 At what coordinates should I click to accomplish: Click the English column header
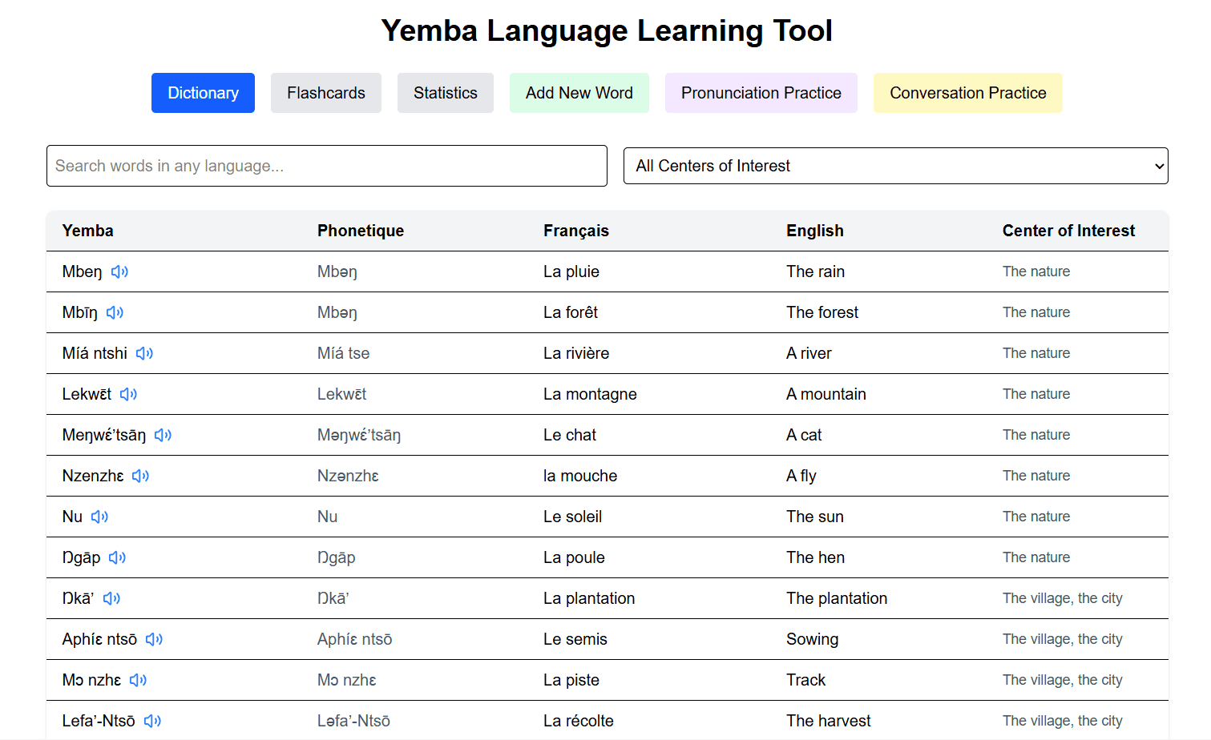click(x=815, y=231)
